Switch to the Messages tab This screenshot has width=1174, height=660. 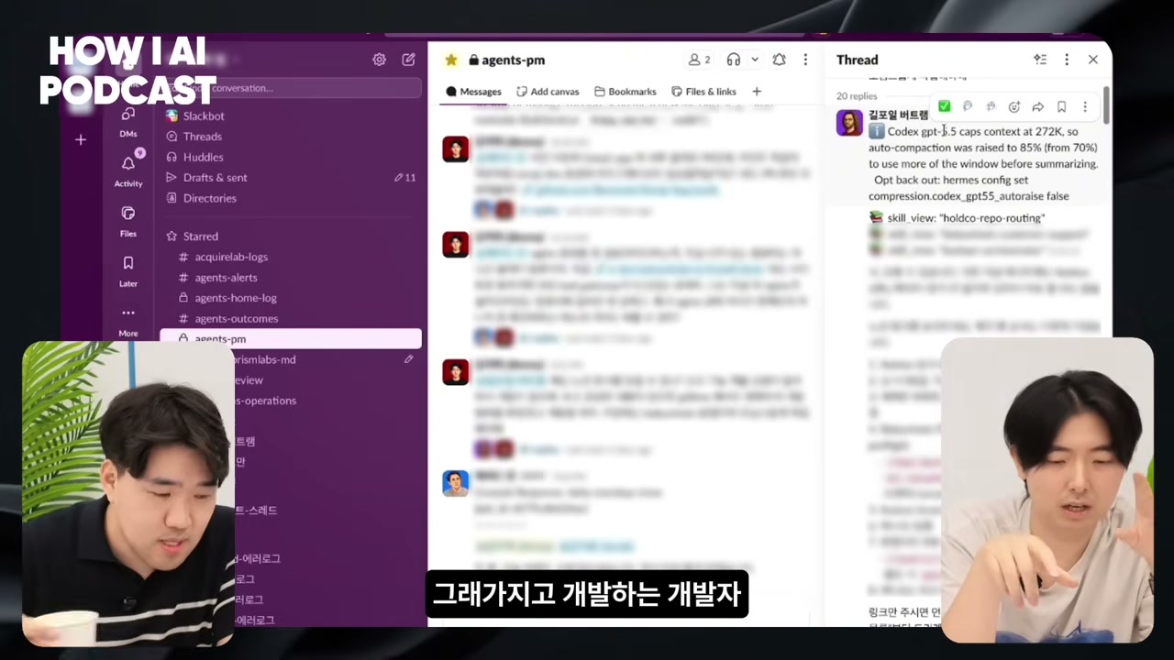click(473, 92)
